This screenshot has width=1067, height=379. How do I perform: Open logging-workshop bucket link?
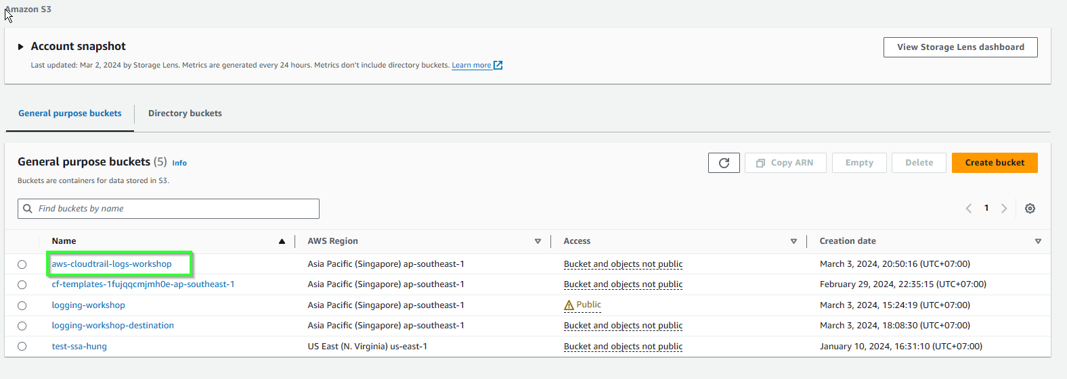pyautogui.click(x=88, y=305)
